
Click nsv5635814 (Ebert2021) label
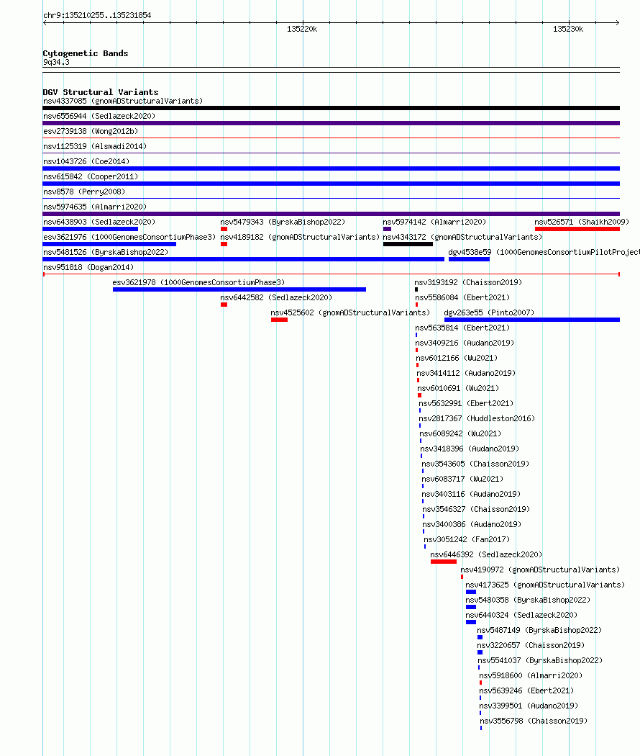(462, 328)
